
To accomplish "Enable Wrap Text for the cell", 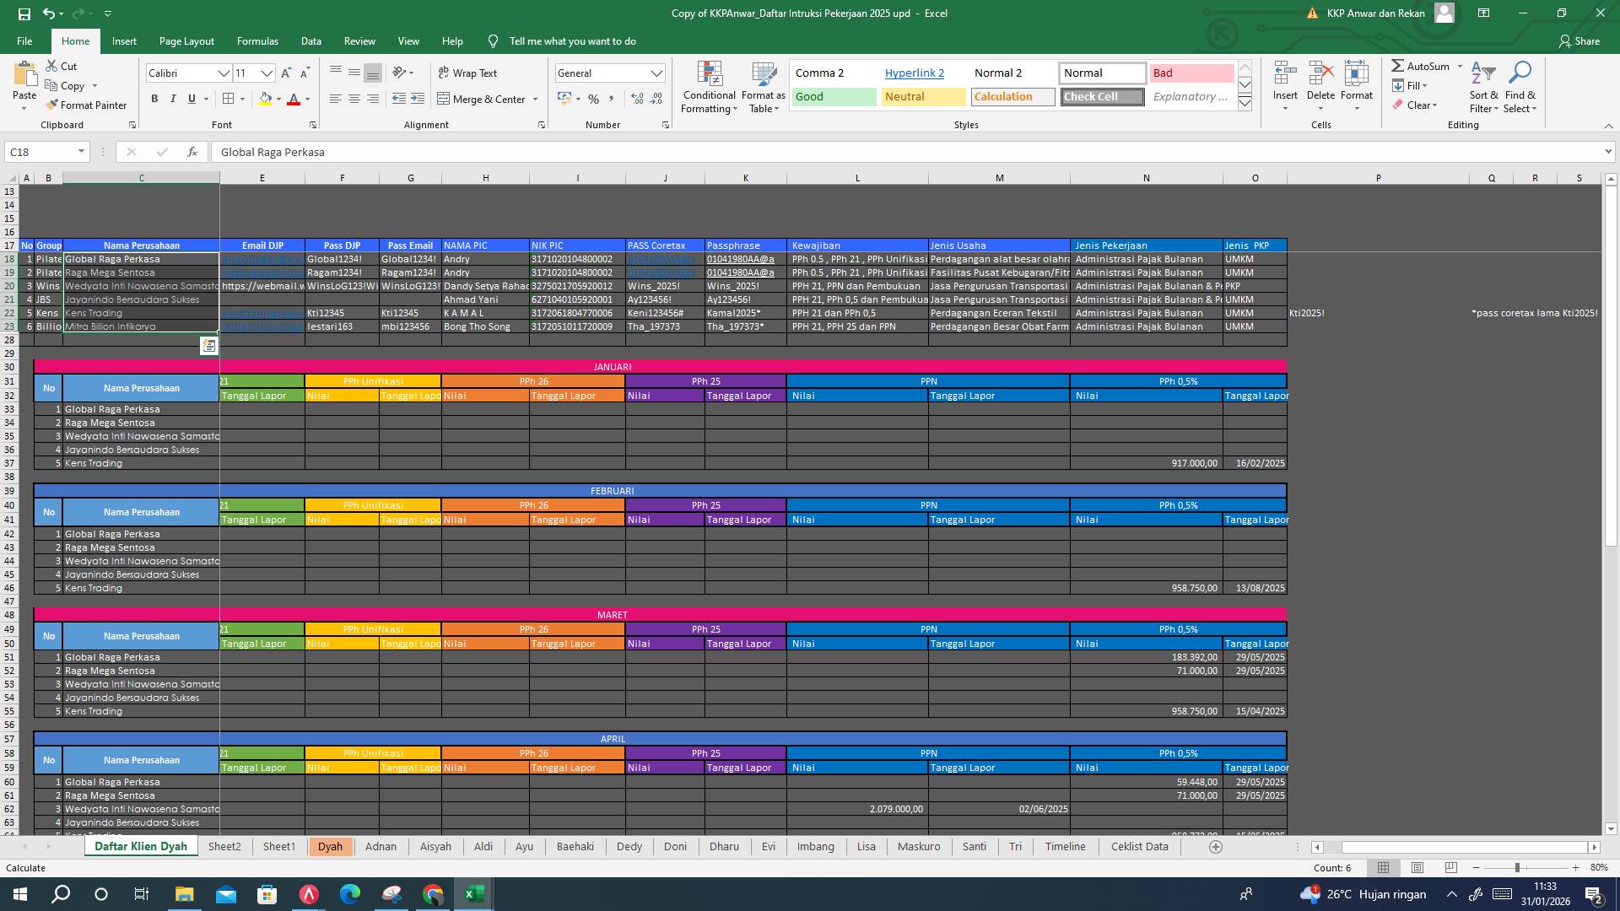I will 467,73.
